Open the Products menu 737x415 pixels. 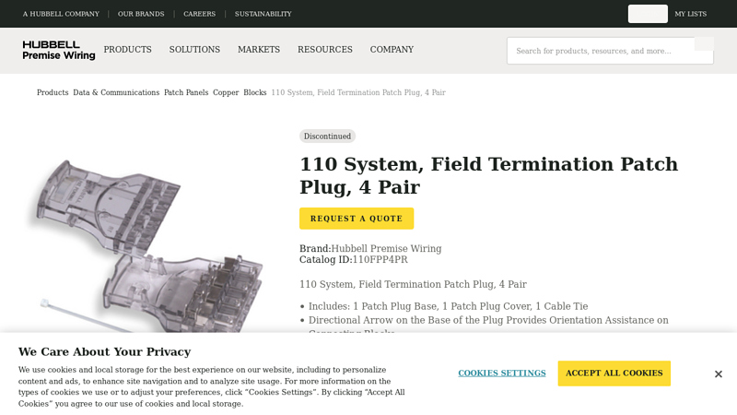click(x=127, y=50)
